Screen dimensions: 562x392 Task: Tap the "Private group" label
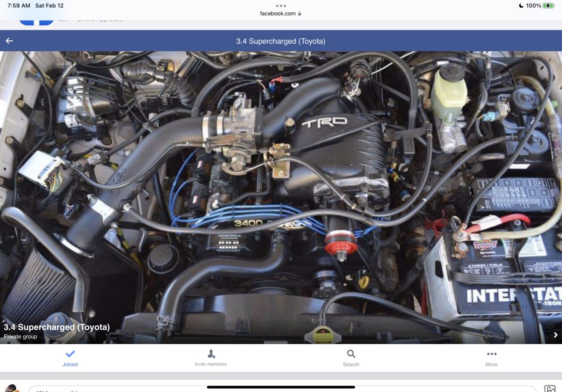coord(21,337)
